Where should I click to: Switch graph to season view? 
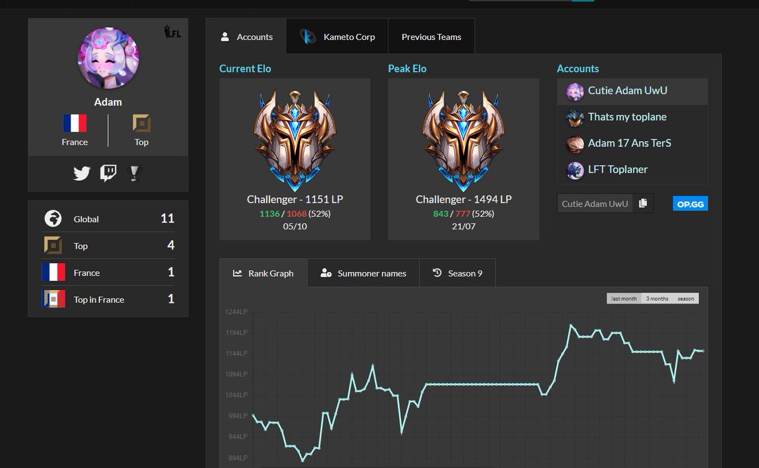click(685, 298)
